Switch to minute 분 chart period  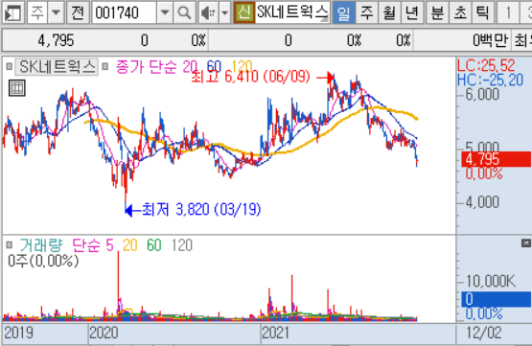[437, 12]
